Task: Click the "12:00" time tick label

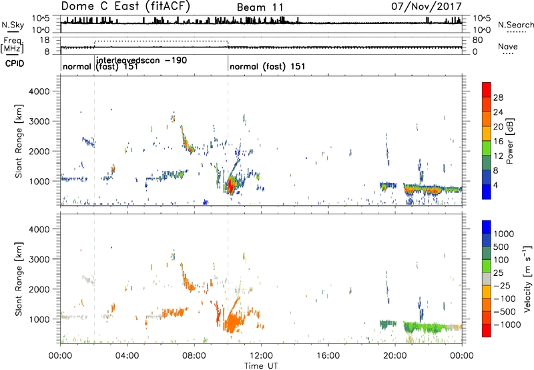Action: tap(261, 356)
